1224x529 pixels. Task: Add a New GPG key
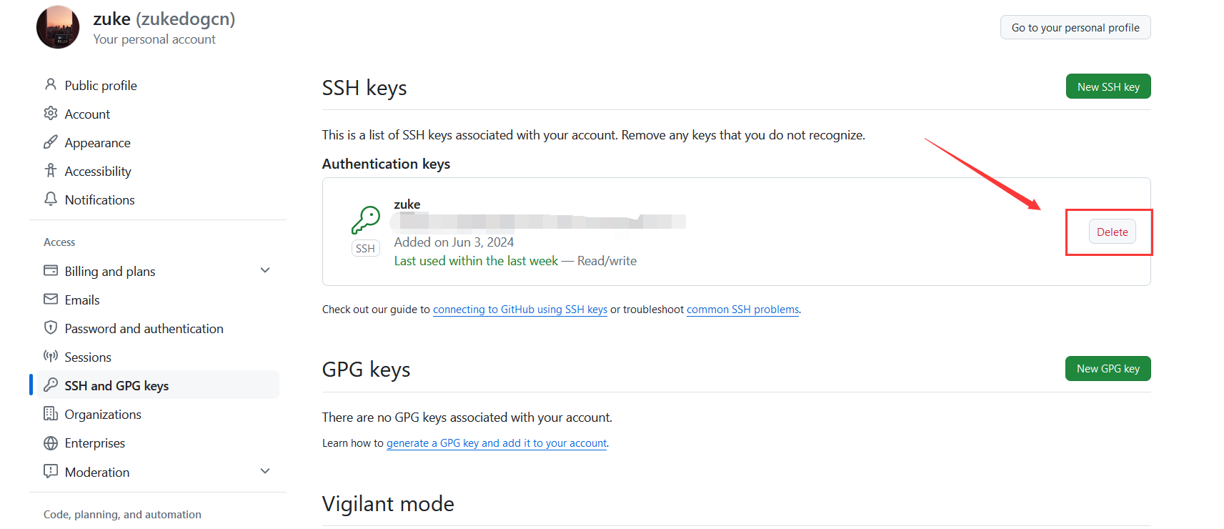tap(1108, 369)
